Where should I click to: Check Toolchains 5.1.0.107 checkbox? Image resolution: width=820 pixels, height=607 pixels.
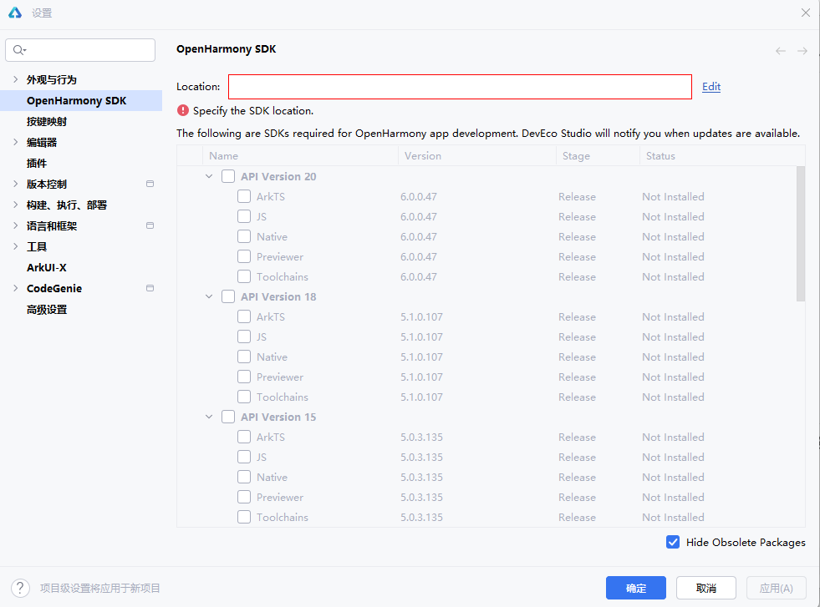pos(244,397)
